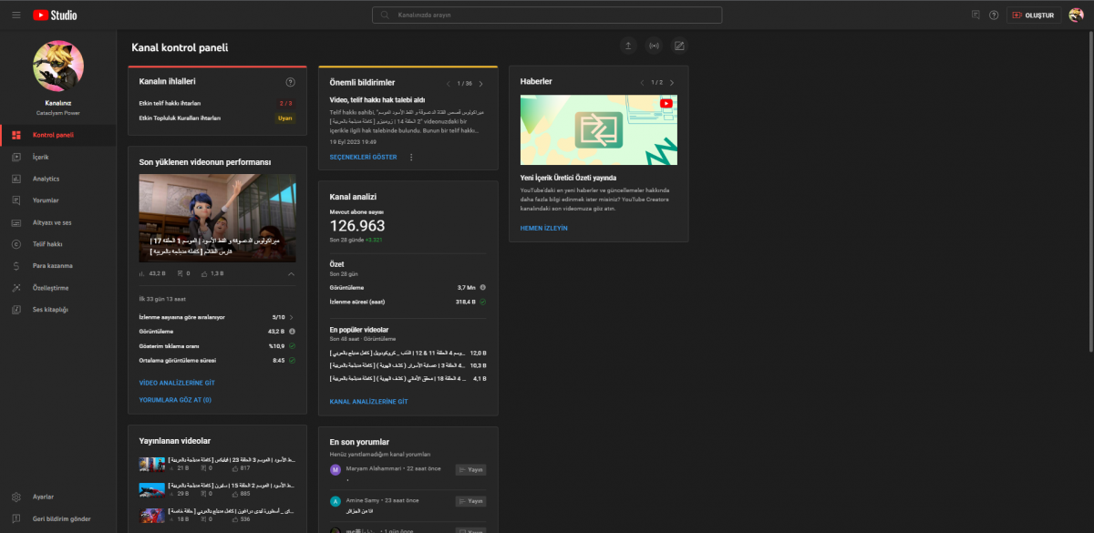Click popular video row with 4,1 B views

408,377
